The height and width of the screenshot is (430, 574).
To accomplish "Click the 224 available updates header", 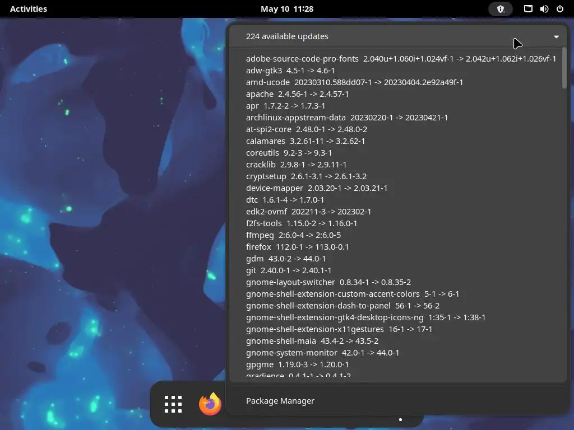I will [398, 36].
